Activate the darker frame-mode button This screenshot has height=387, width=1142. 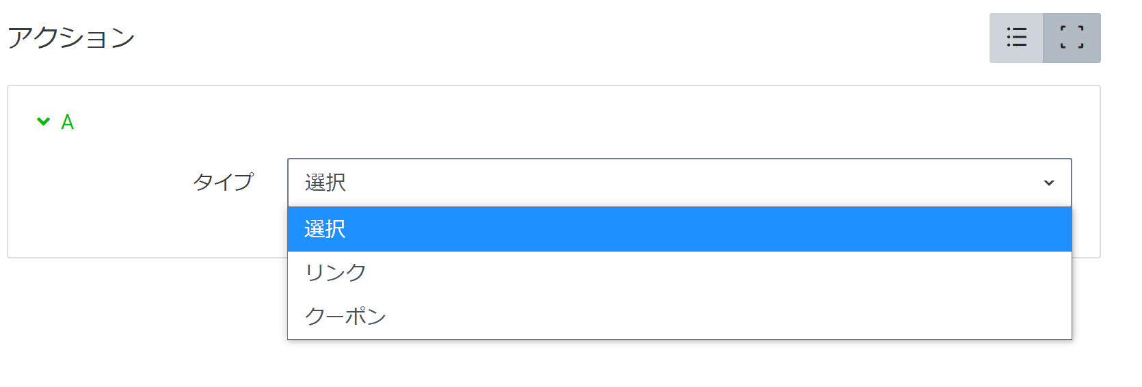click(x=1072, y=38)
